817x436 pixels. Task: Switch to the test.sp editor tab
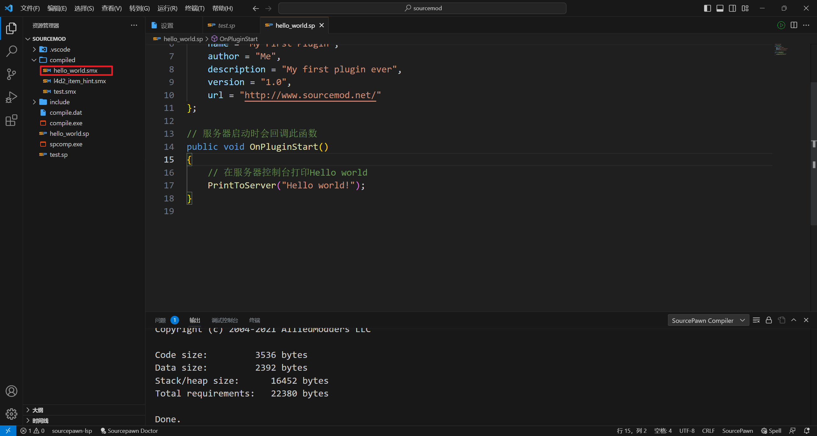[231, 25]
